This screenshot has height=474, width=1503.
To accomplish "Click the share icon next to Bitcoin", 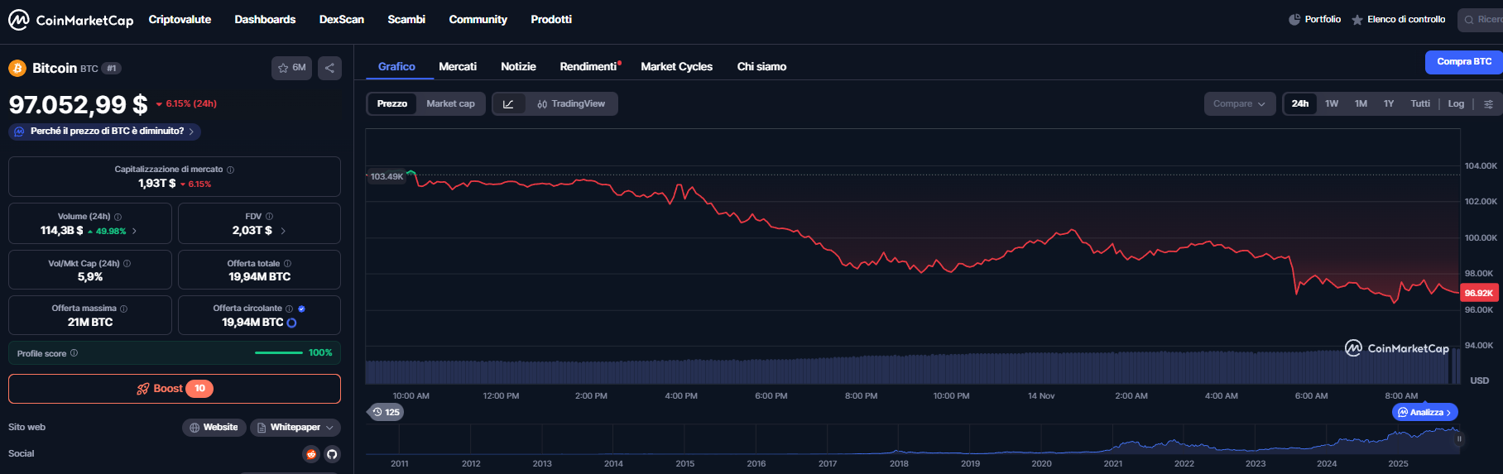I will point(329,68).
